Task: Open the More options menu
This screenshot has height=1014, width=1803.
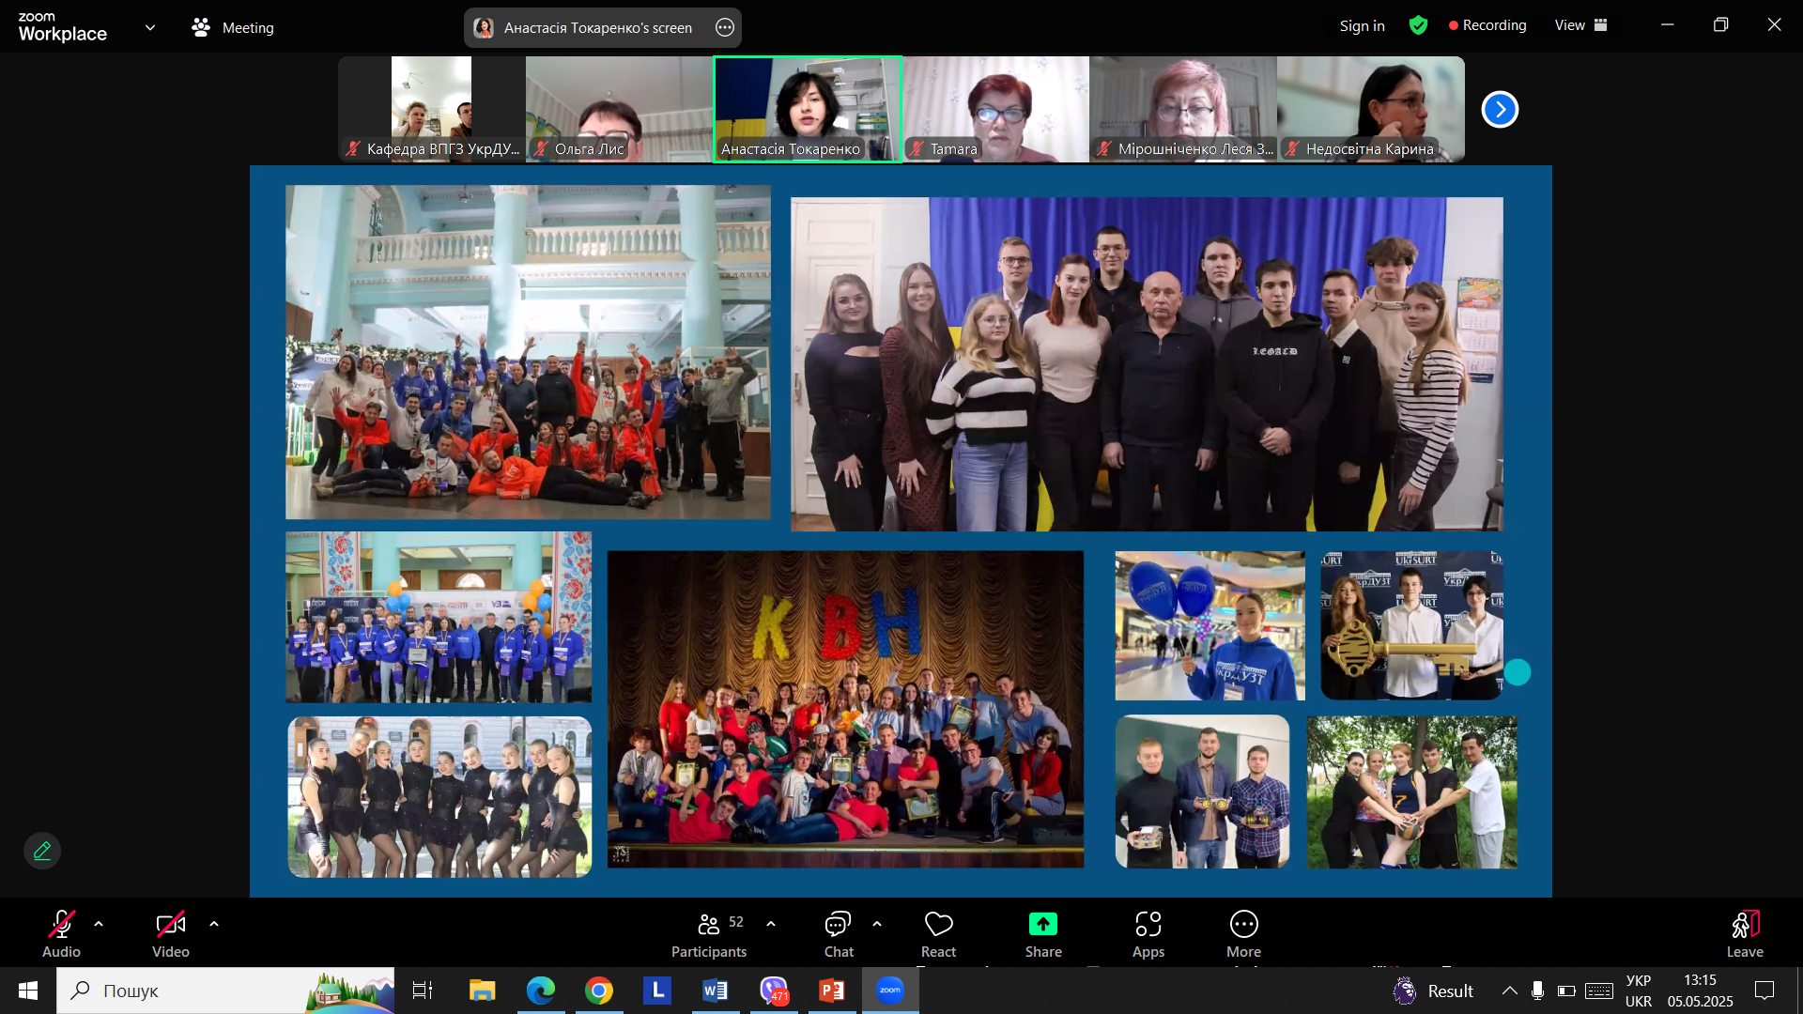Action: click(1243, 934)
